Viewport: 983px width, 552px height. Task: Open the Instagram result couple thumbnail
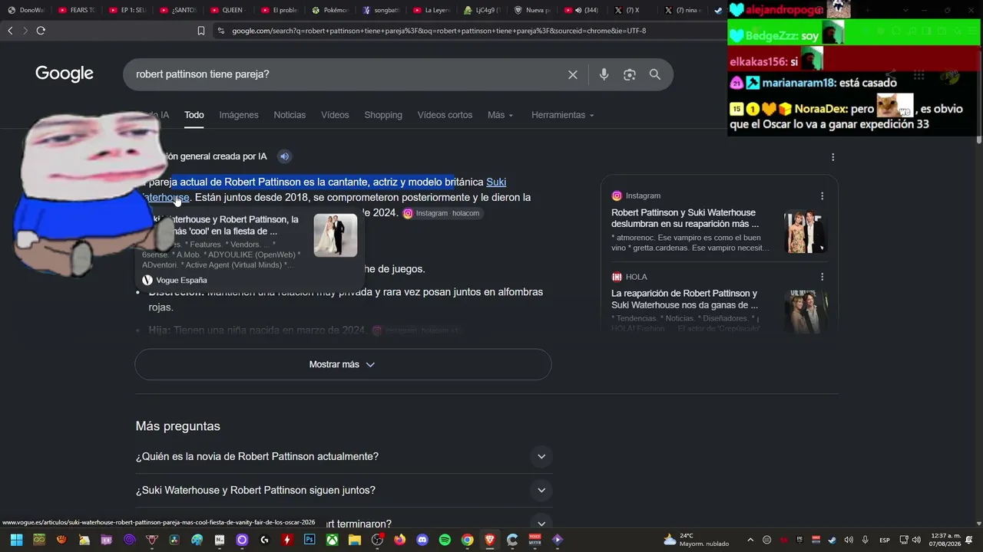click(805, 232)
